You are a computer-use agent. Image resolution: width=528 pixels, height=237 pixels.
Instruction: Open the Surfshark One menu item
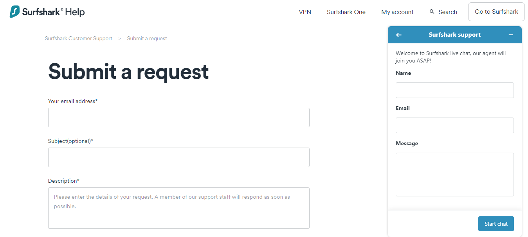coord(346,12)
